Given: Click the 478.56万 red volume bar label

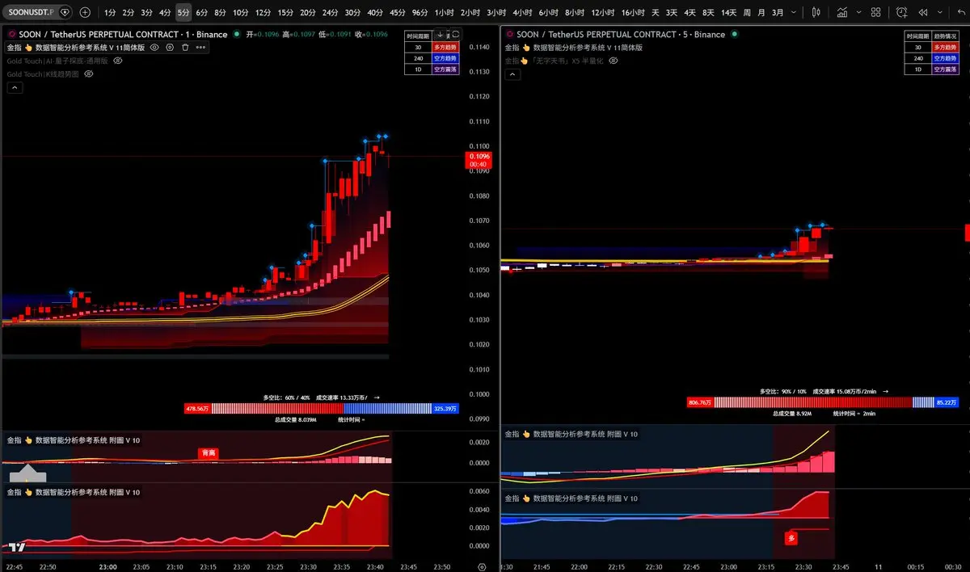Looking at the screenshot, I should (x=197, y=409).
